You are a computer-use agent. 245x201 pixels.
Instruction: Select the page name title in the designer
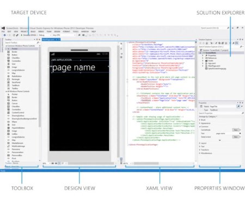(x=73, y=67)
